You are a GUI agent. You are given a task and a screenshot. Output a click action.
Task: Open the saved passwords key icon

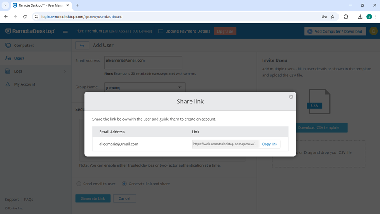coord(324,17)
